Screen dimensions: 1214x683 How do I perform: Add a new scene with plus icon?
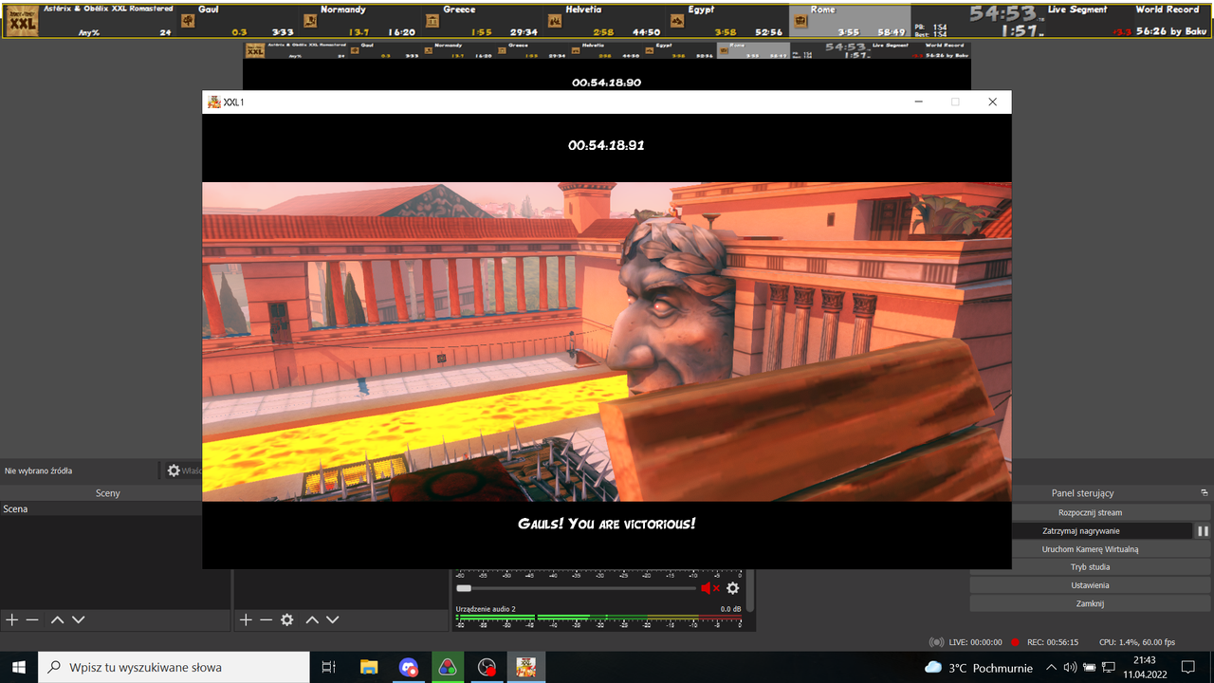tap(12, 619)
